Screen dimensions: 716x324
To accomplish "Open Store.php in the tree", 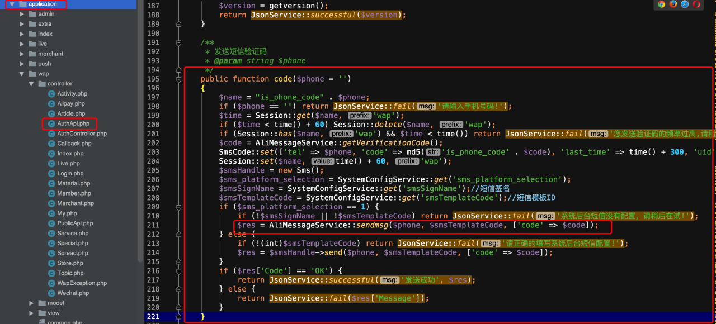I will click(x=70, y=263).
